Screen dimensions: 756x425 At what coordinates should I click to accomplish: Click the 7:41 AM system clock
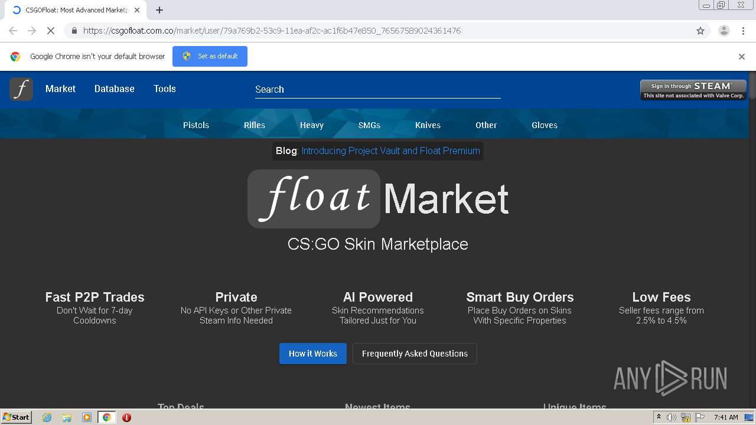[726, 417]
